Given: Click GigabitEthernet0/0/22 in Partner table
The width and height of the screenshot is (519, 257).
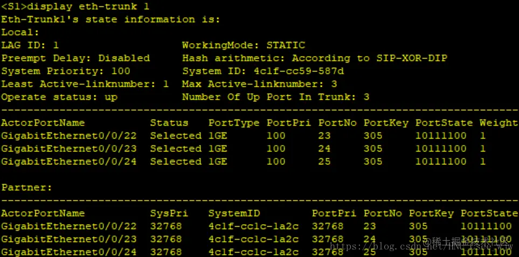Looking at the screenshot, I should click(69, 227).
